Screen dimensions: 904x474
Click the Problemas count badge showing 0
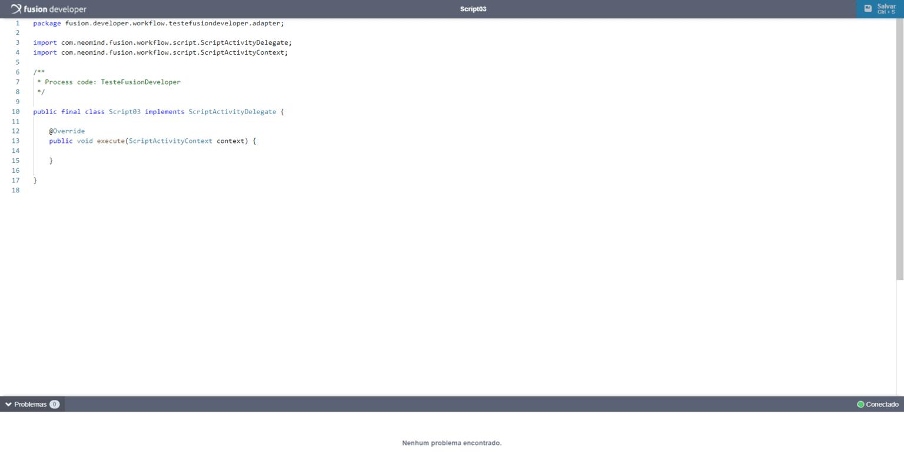click(x=55, y=405)
